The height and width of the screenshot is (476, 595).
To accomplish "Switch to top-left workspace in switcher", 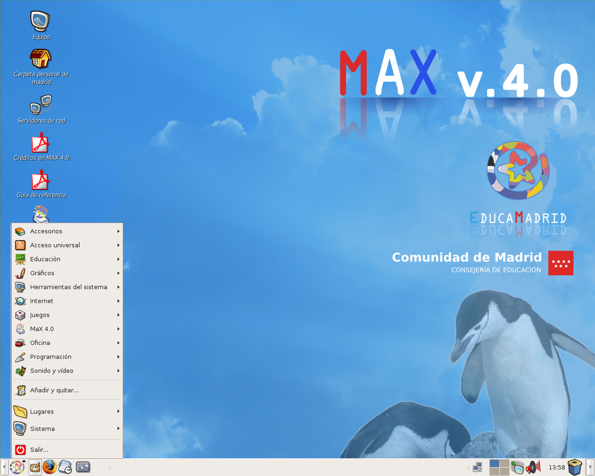I will coord(494,463).
